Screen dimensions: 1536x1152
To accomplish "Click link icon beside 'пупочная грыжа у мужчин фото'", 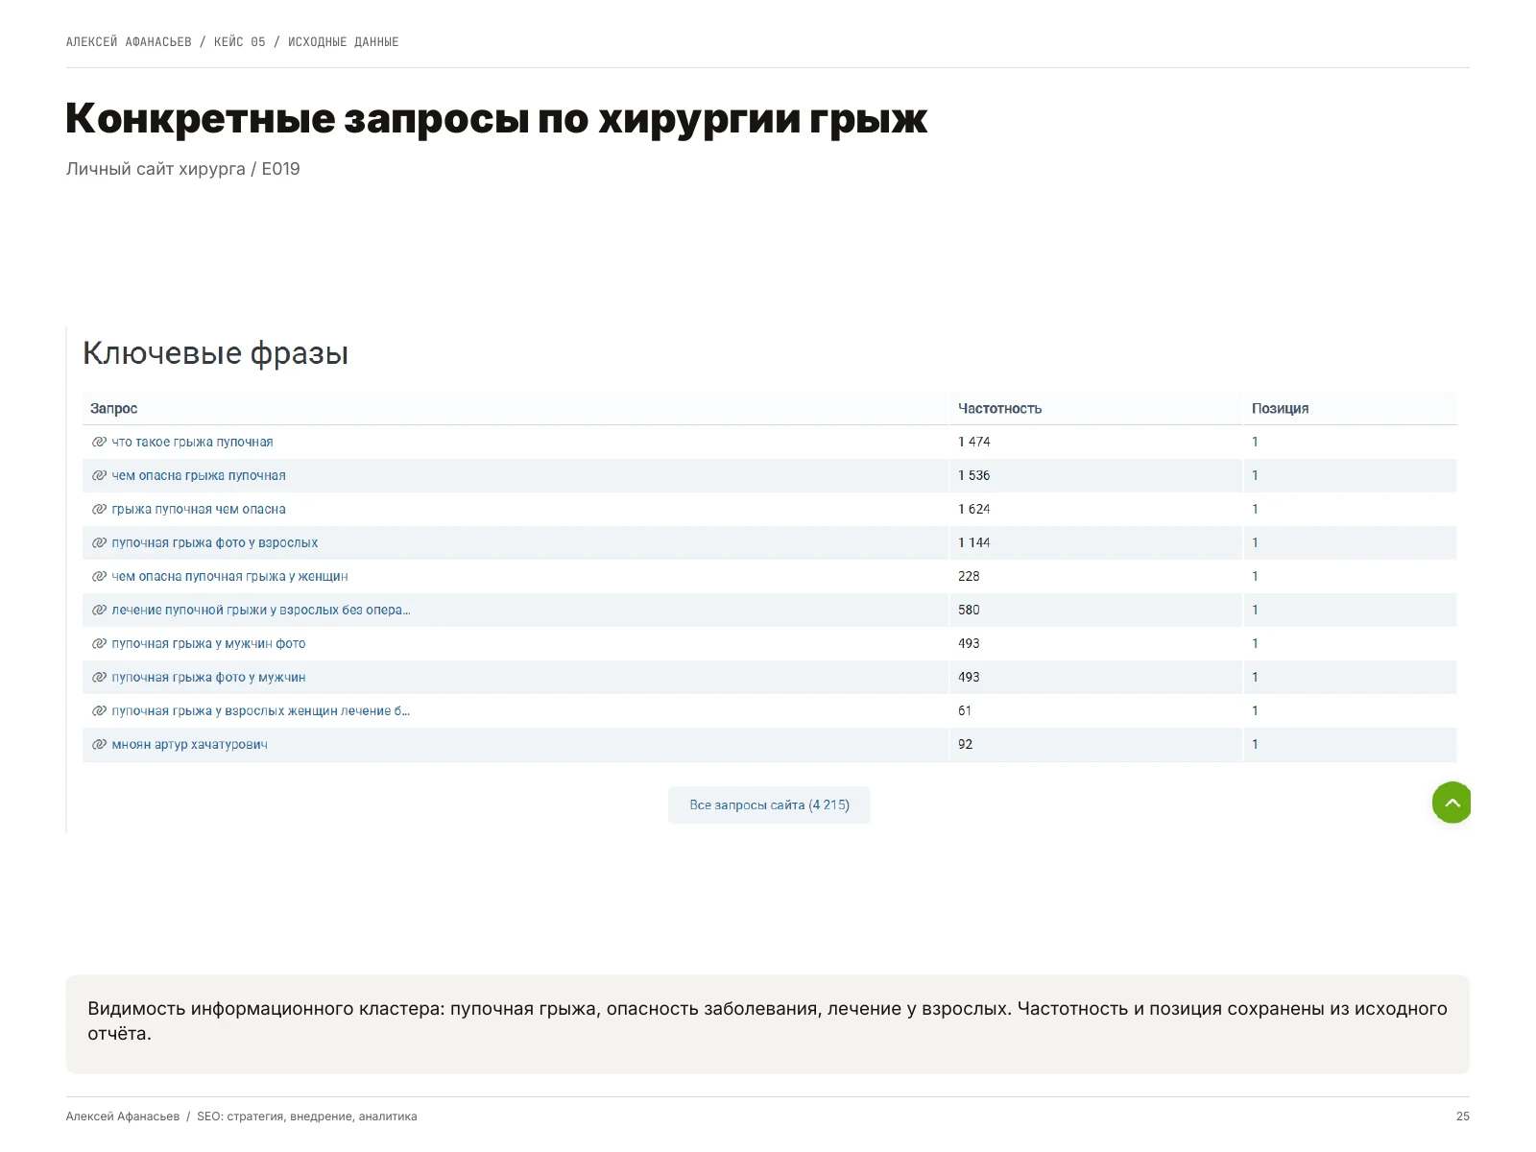I will pos(99,643).
